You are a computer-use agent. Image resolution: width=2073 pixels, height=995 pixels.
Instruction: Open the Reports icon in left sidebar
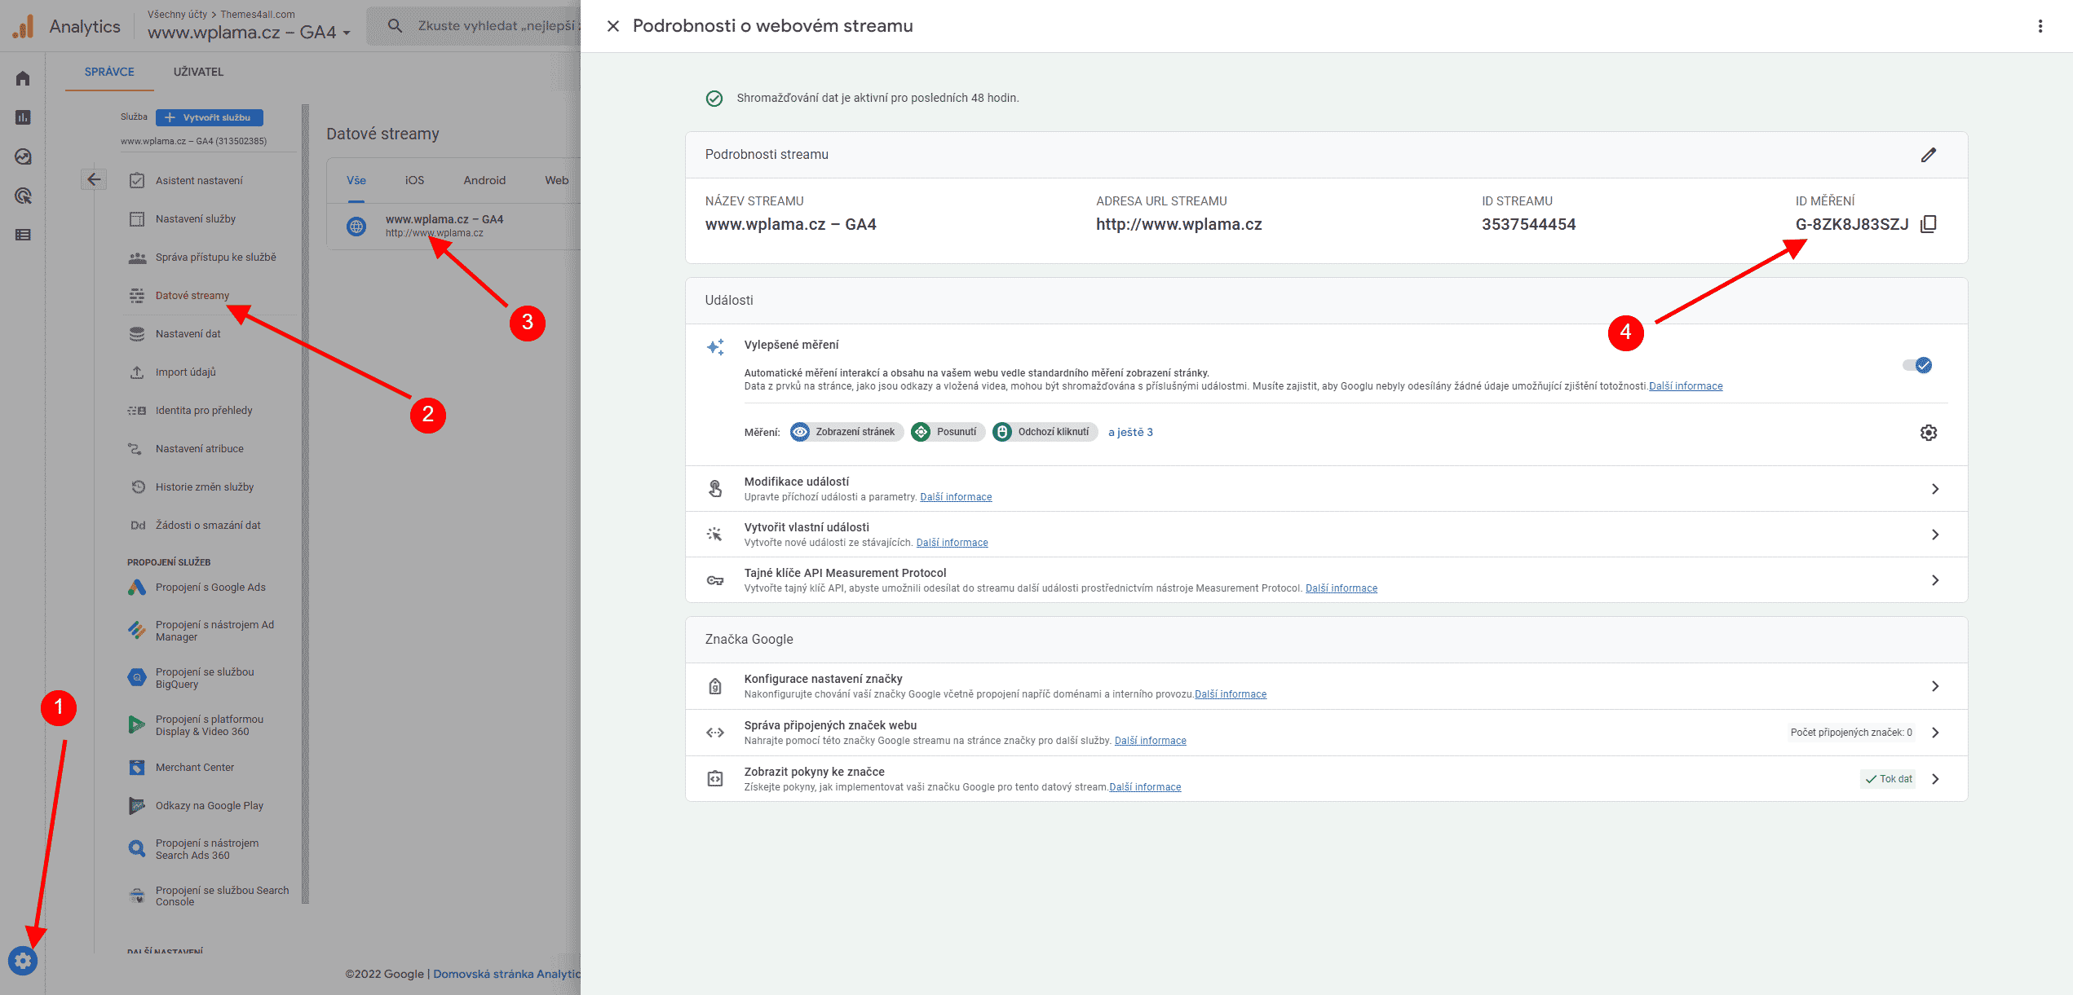tap(23, 117)
